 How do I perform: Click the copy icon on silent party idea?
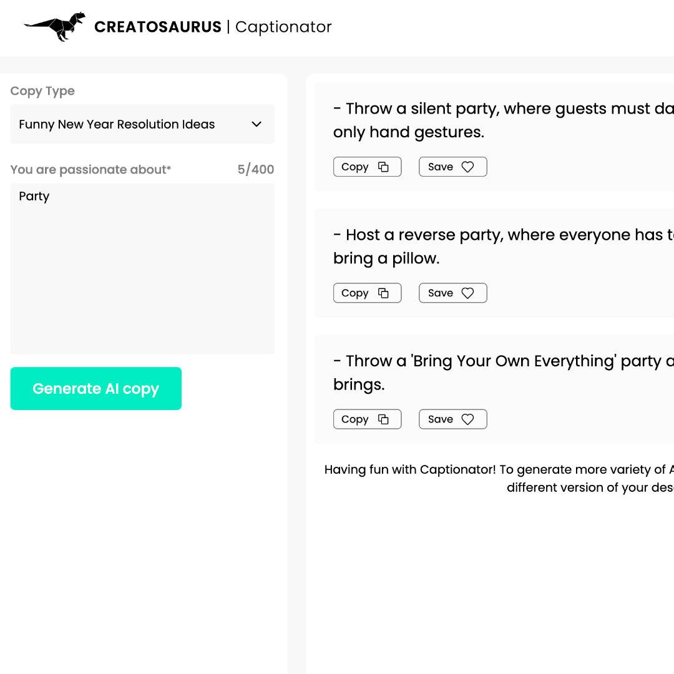pyautogui.click(x=383, y=167)
